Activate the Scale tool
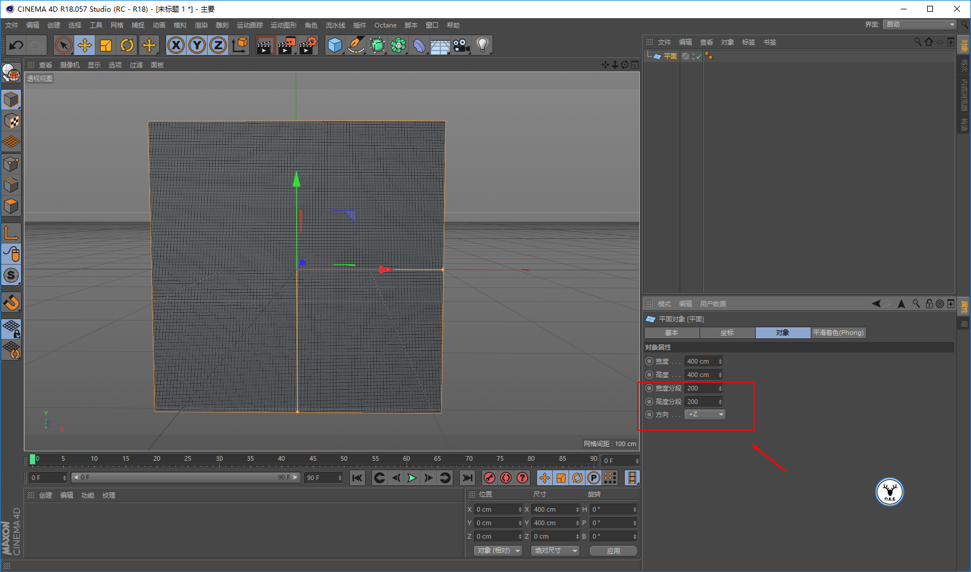Viewport: 971px width, 572px height. pos(106,45)
